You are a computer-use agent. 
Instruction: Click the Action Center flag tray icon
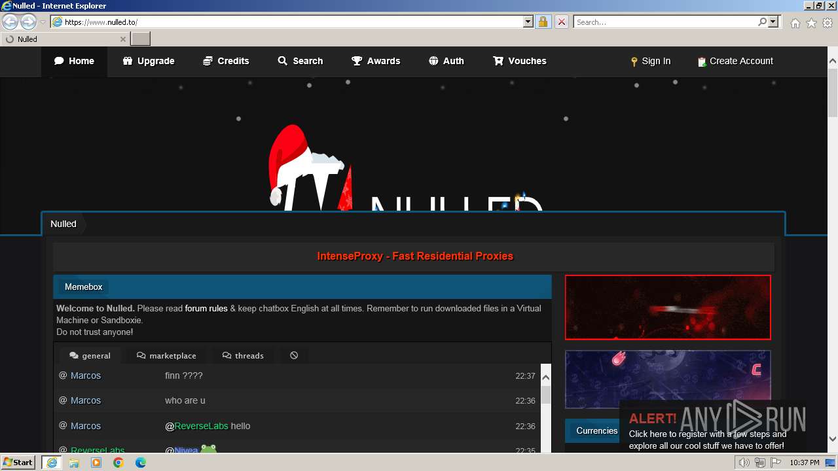click(x=775, y=462)
